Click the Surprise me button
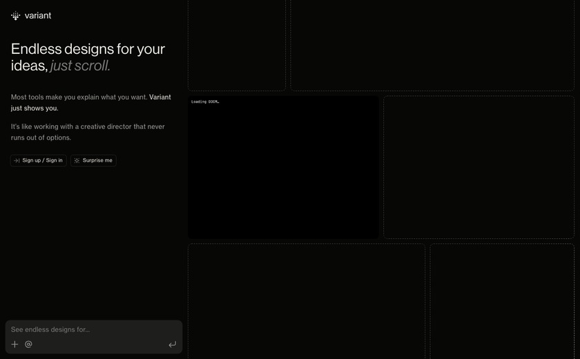580x359 pixels. pyautogui.click(x=94, y=160)
